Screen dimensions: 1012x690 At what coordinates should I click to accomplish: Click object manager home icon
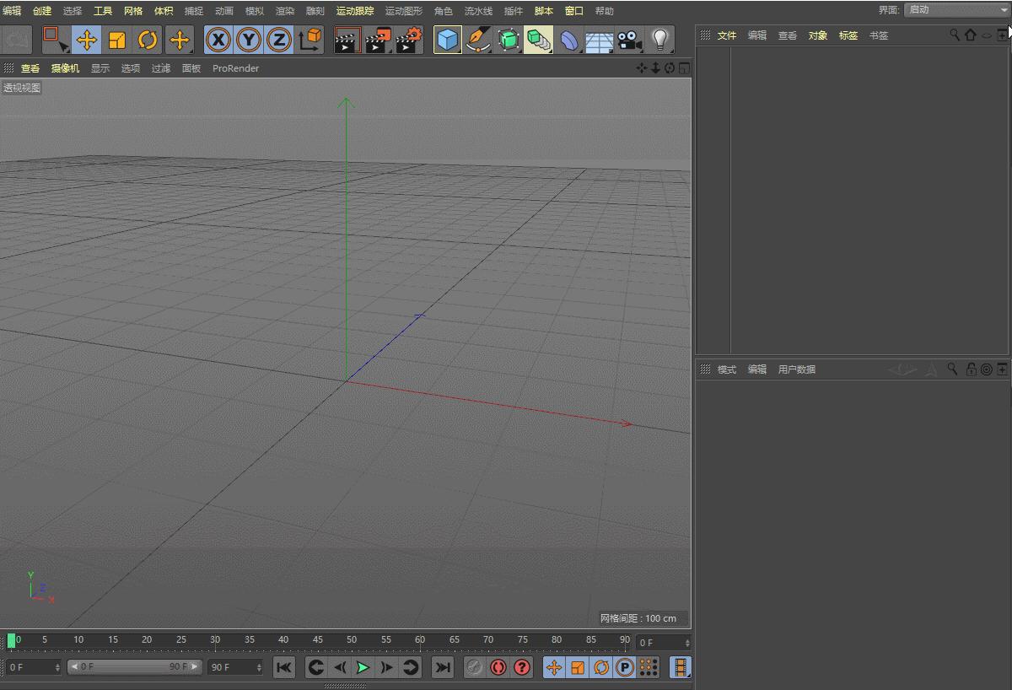[x=970, y=35]
